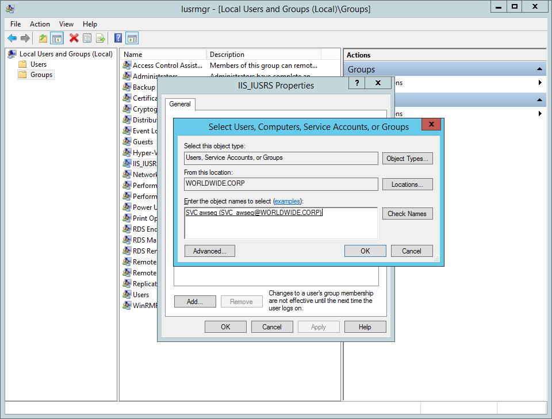Click the Object Types... button
552x419 pixels.
[407, 159]
